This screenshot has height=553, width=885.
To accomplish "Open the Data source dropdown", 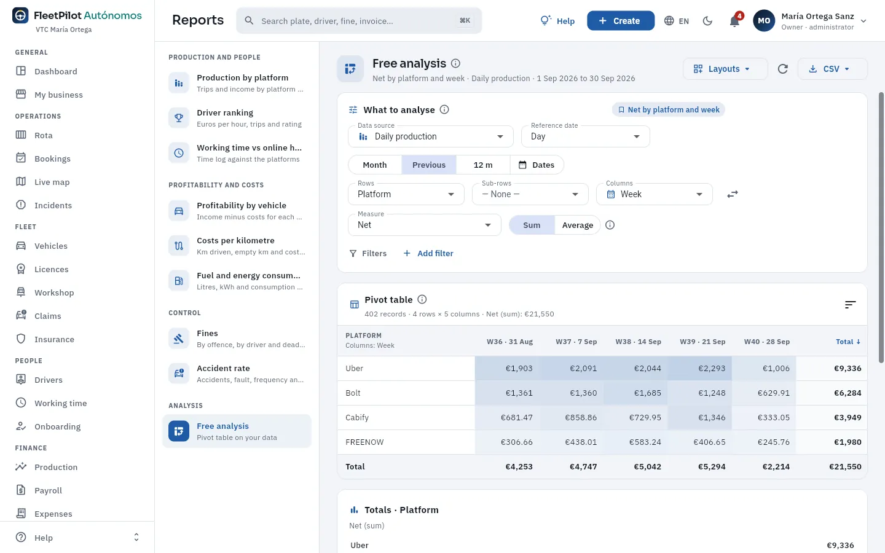I will [431, 136].
